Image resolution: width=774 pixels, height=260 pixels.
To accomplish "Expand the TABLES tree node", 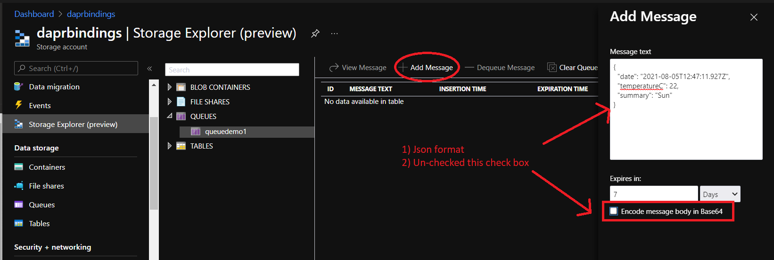I will (x=170, y=146).
